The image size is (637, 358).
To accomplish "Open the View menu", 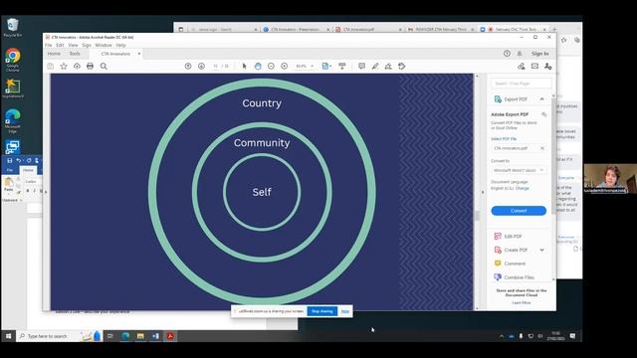I will [x=73, y=45].
